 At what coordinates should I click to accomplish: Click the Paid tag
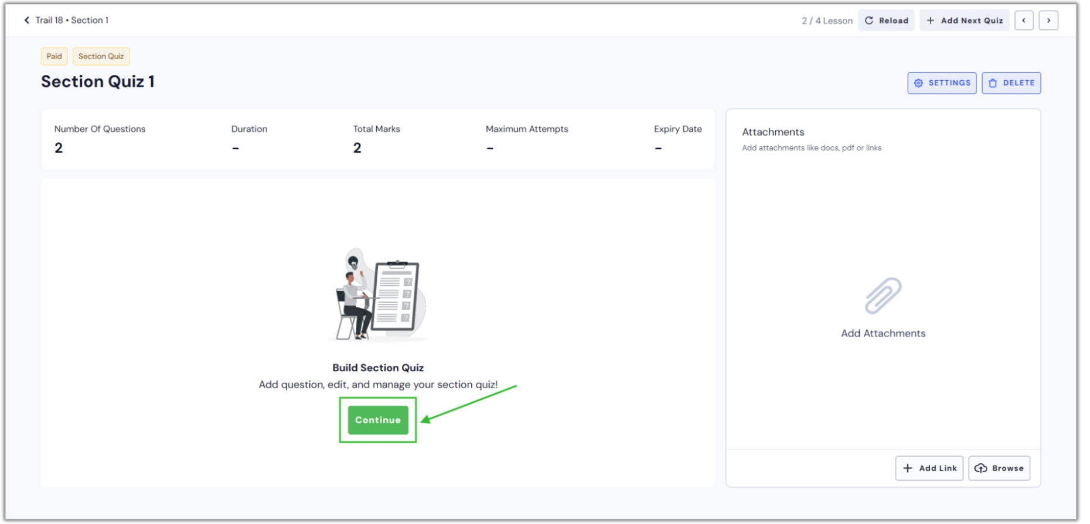click(x=54, y=56)
